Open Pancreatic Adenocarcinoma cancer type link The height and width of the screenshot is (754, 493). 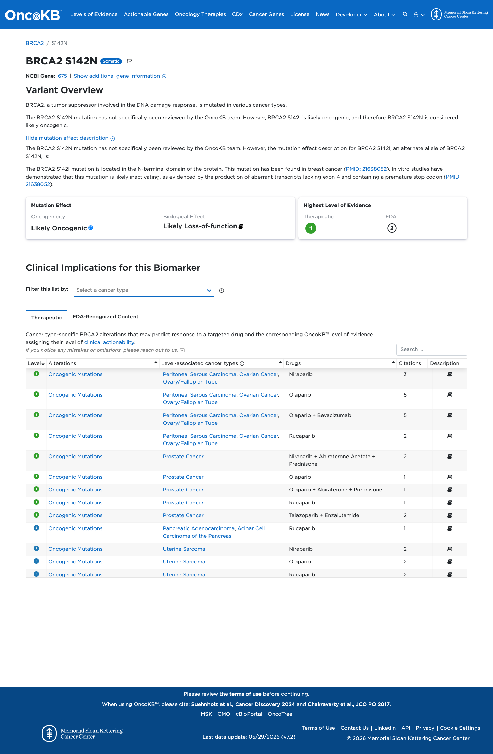click(x=199, y=528)
